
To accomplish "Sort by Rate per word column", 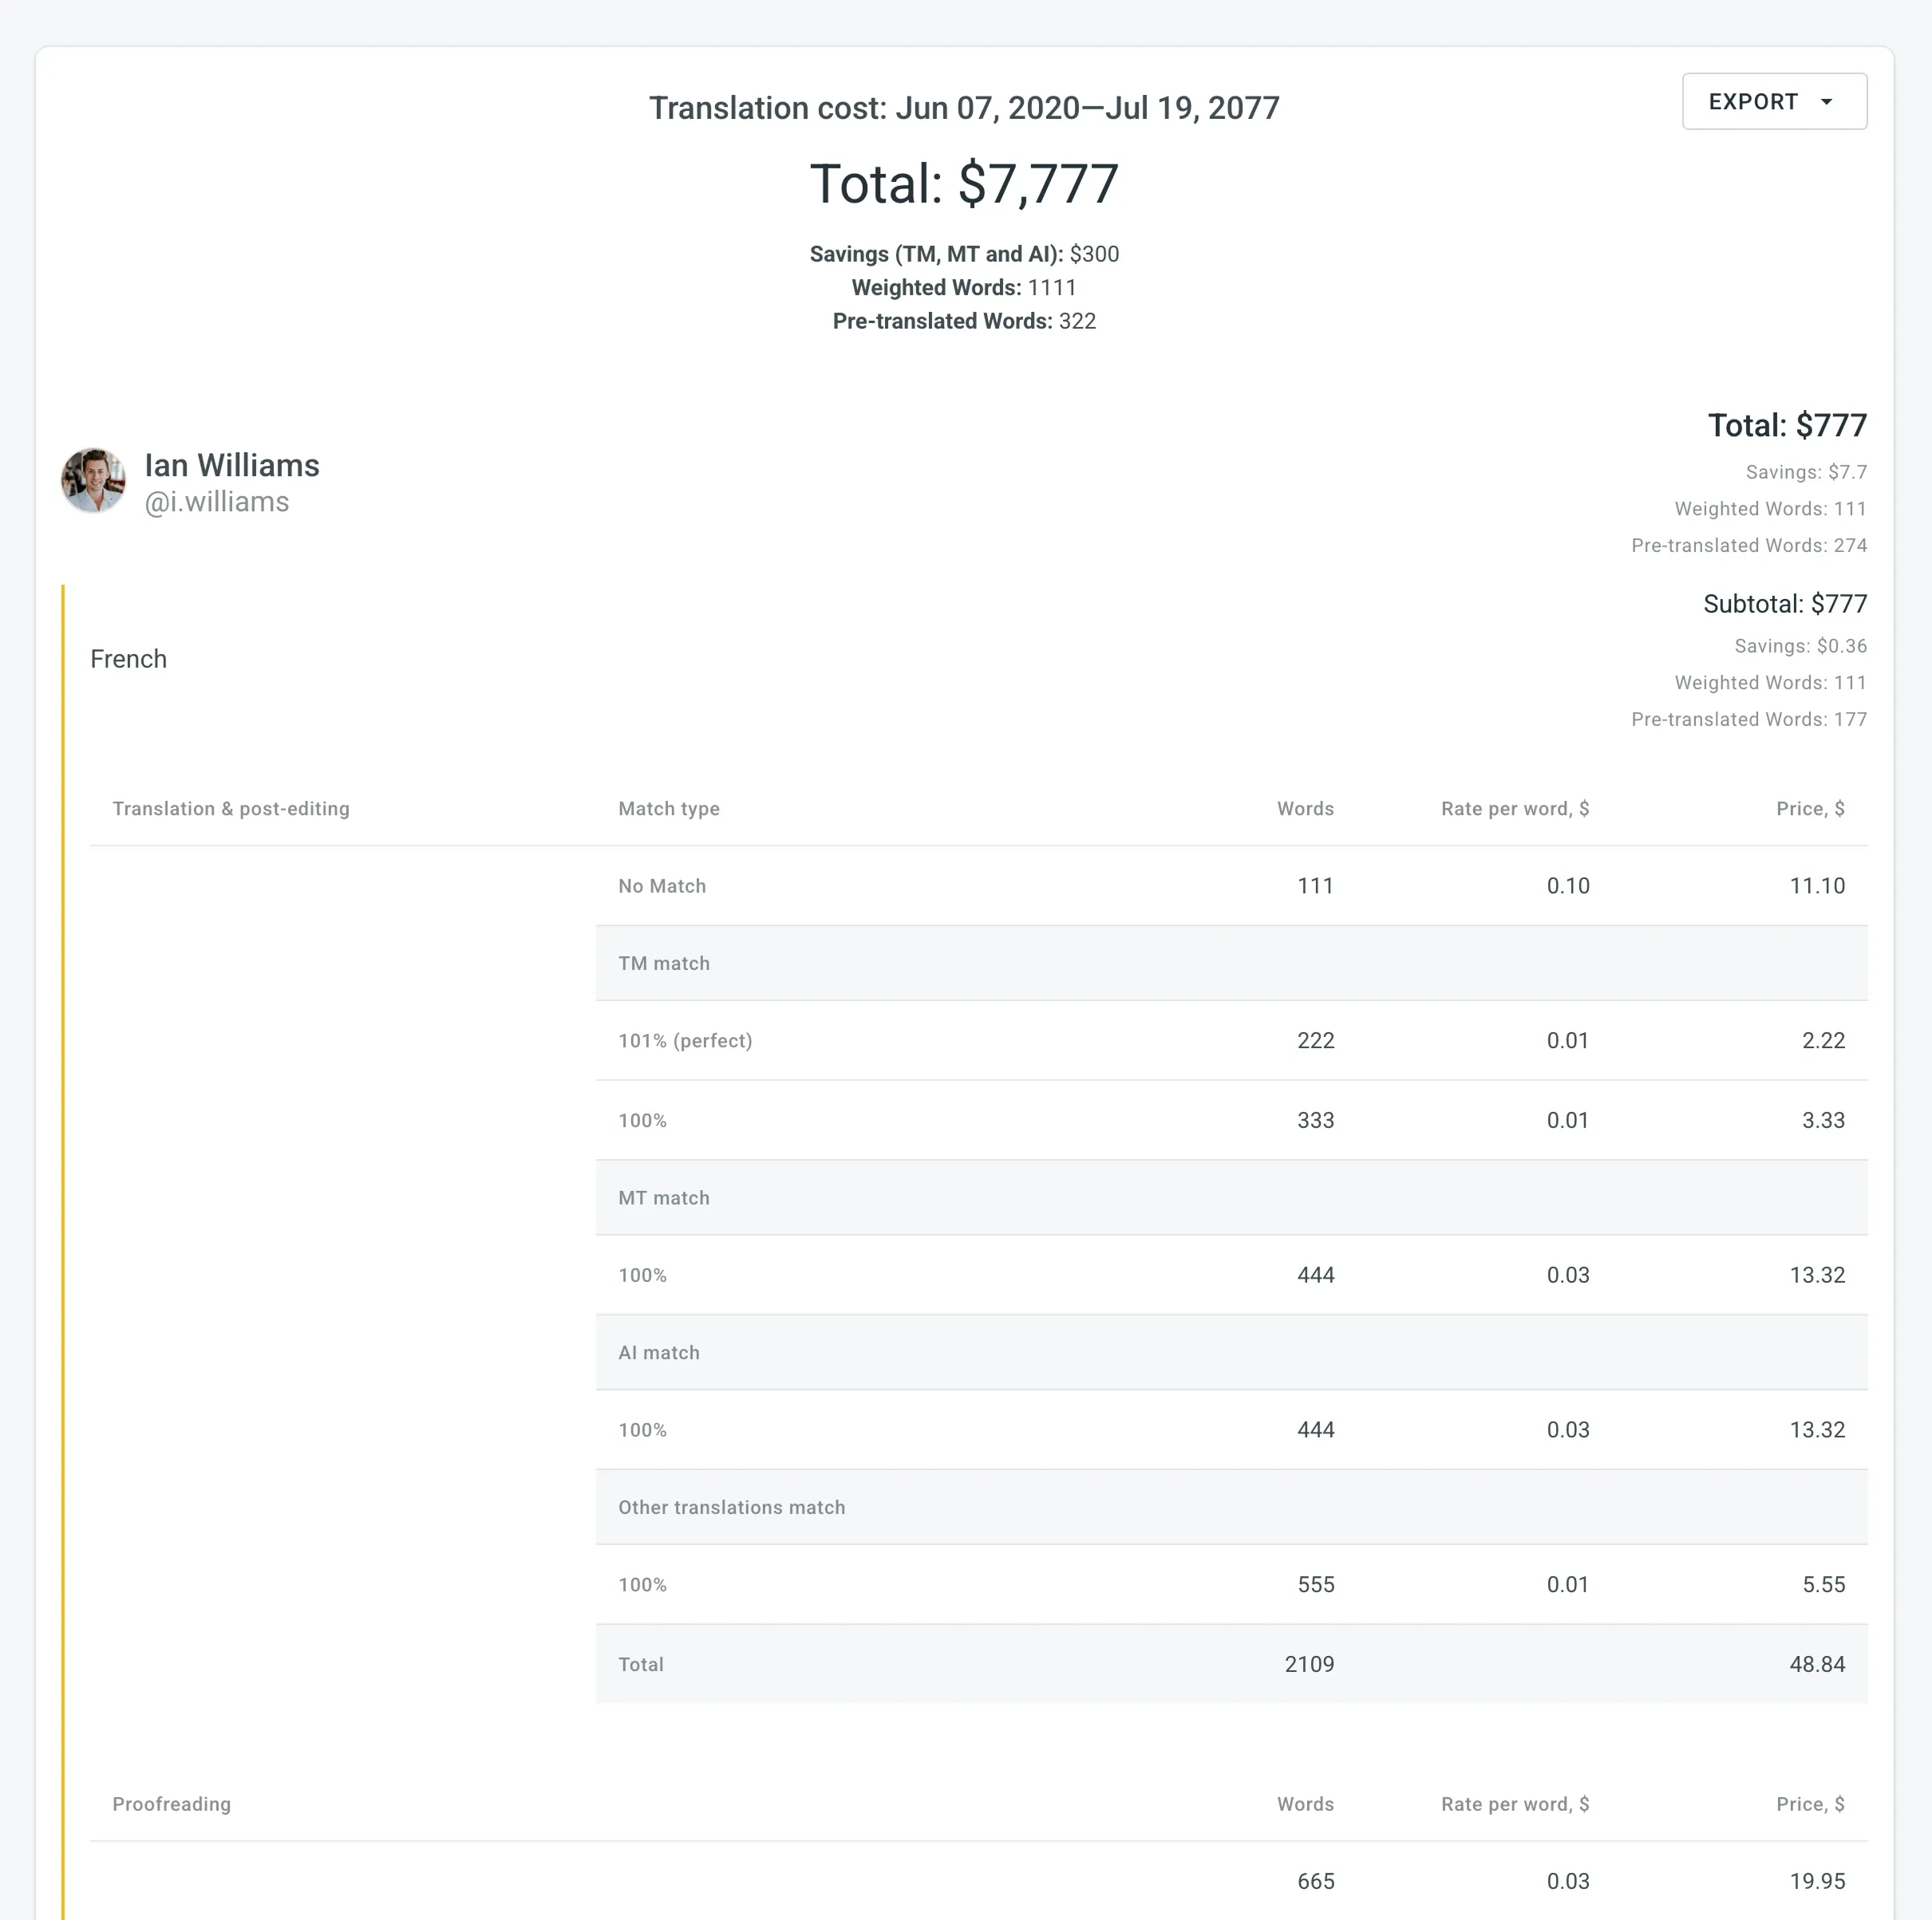I will click(x=1514, y=809).
